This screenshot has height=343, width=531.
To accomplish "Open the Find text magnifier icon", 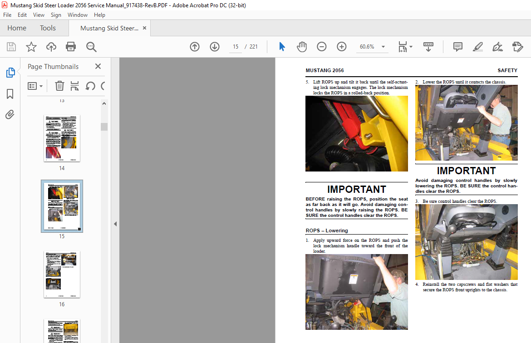I will [91, 47].
